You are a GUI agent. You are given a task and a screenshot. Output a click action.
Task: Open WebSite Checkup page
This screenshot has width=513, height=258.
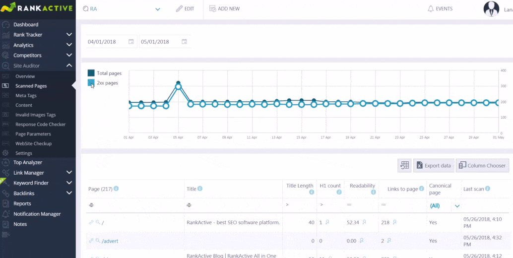(x=33, y=143)
